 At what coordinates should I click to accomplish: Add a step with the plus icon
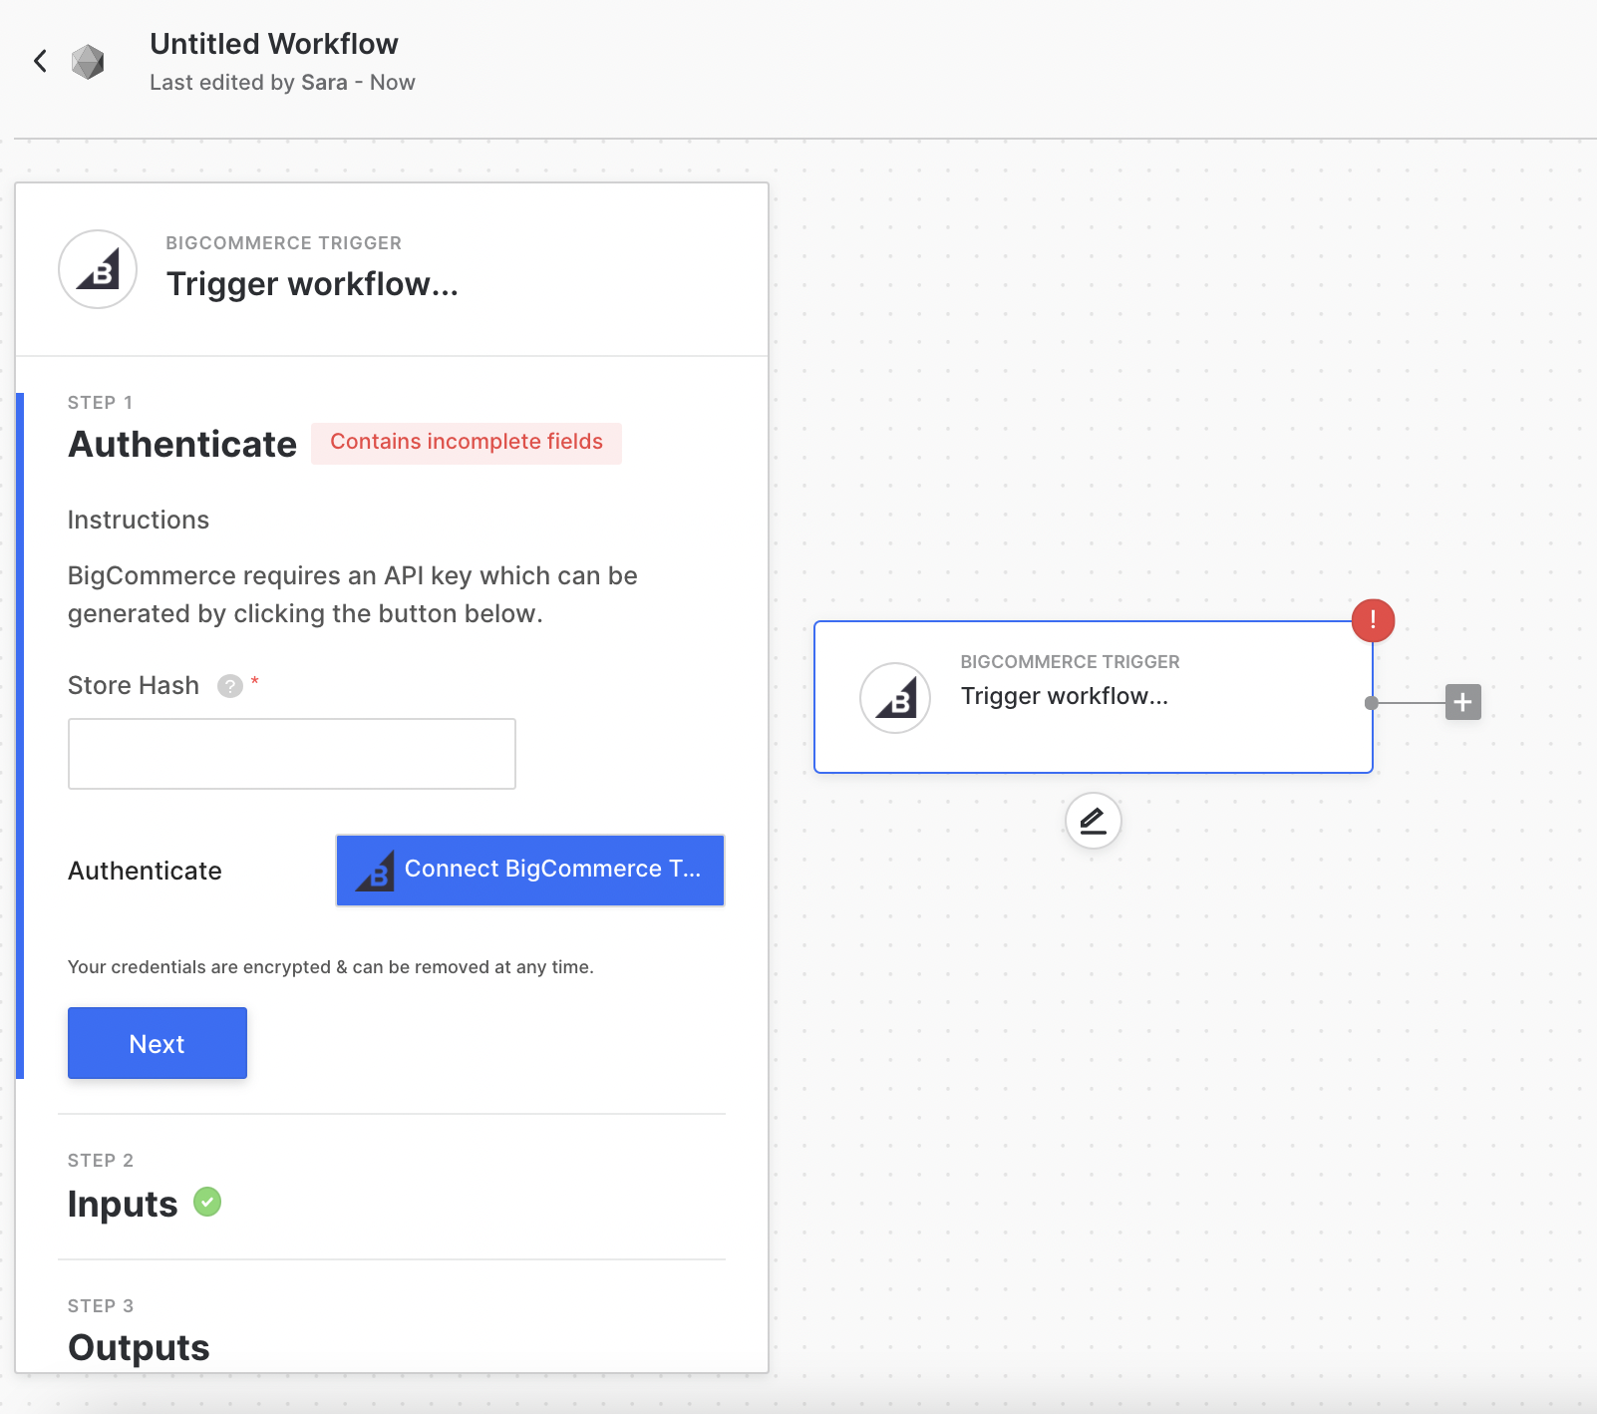pos(1462,702)
